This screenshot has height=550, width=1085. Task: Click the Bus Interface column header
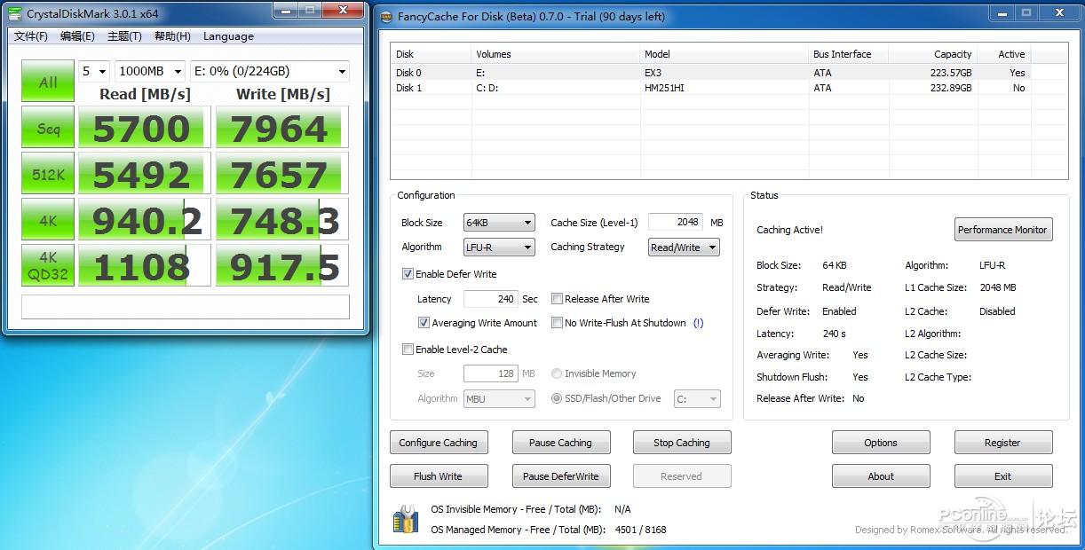tap(849, 54)
